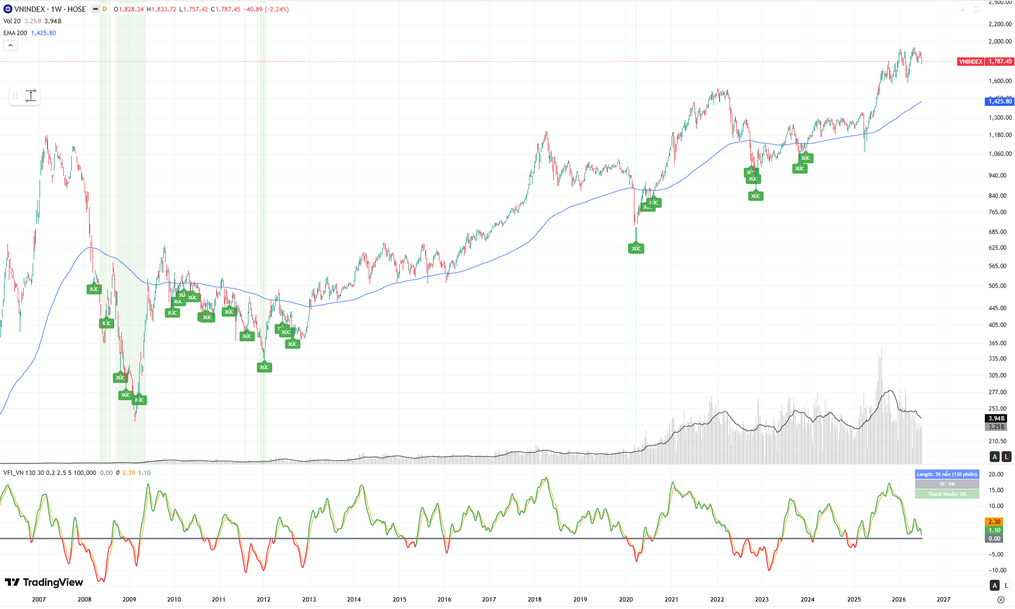Click the 2022 label on the time axis
The width and height of the screenshot is (1015, 609).
[x=717, y=600]
